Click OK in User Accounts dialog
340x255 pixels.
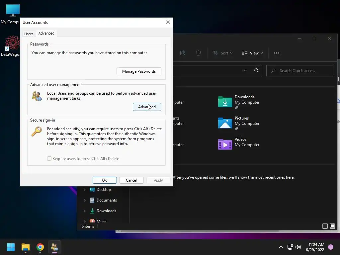(x=105, y=180)
